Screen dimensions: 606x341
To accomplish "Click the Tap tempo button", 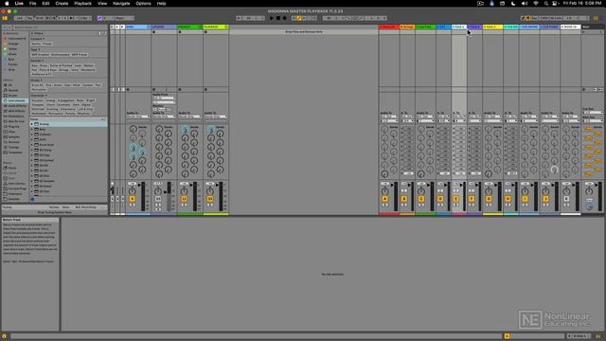I will coord(29,18).
